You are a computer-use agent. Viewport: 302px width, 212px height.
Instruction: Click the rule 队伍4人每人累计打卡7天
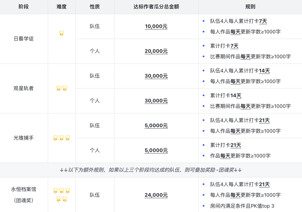tap(238, 21)
